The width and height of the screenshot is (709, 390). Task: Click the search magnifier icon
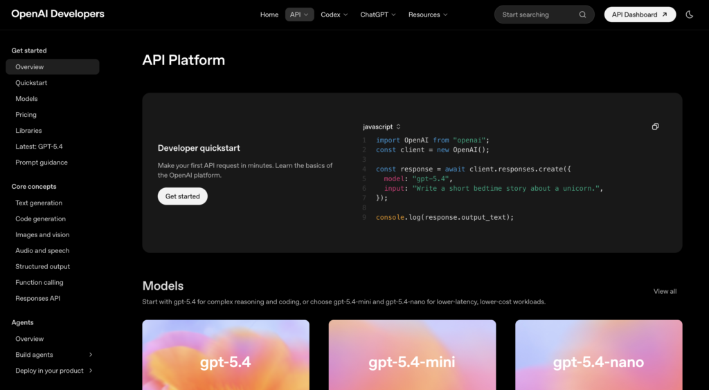click(x=582, y=15)
